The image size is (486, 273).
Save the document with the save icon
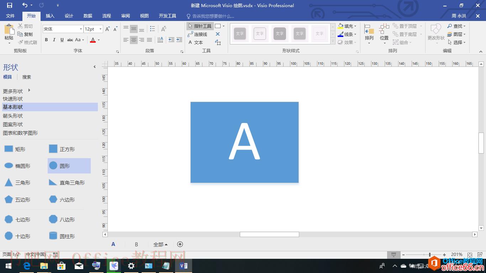point(10,5)
